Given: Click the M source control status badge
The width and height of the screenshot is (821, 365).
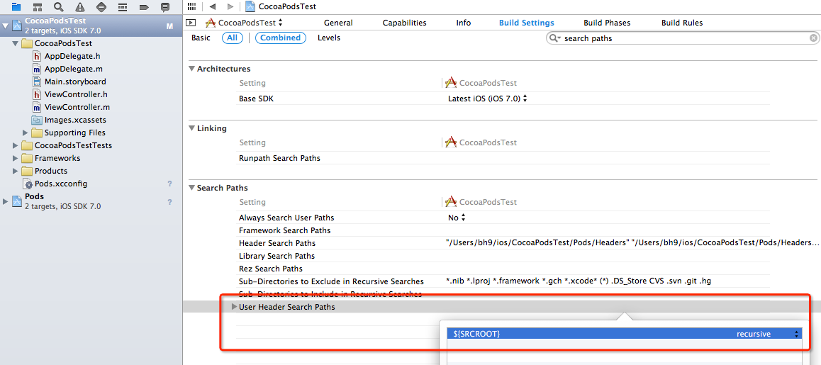Looking at the screenshot, I should (x=169, y=26).
